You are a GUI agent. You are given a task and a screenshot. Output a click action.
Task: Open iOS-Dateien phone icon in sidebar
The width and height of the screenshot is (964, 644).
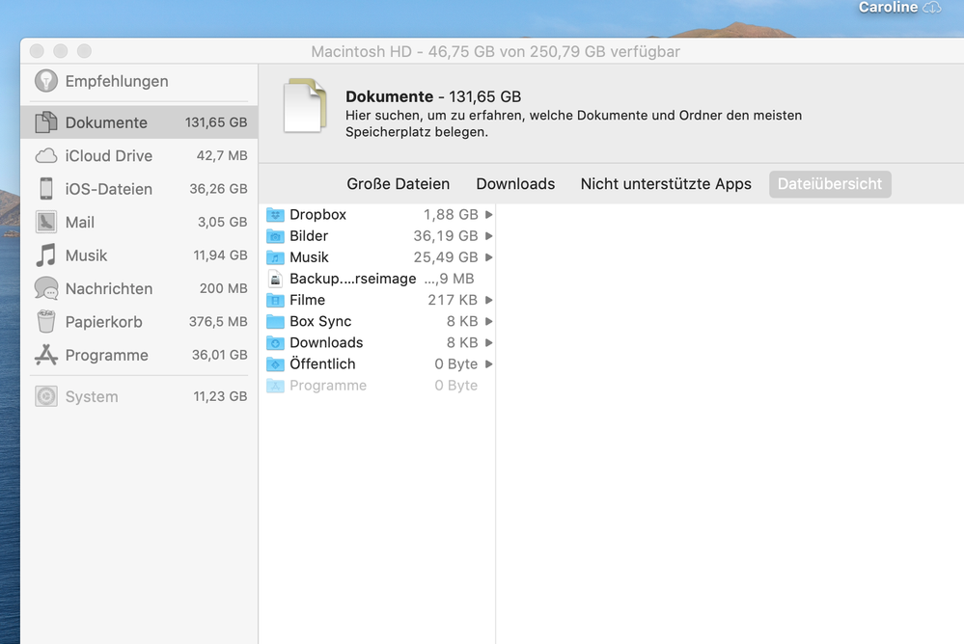pos(45,189)
